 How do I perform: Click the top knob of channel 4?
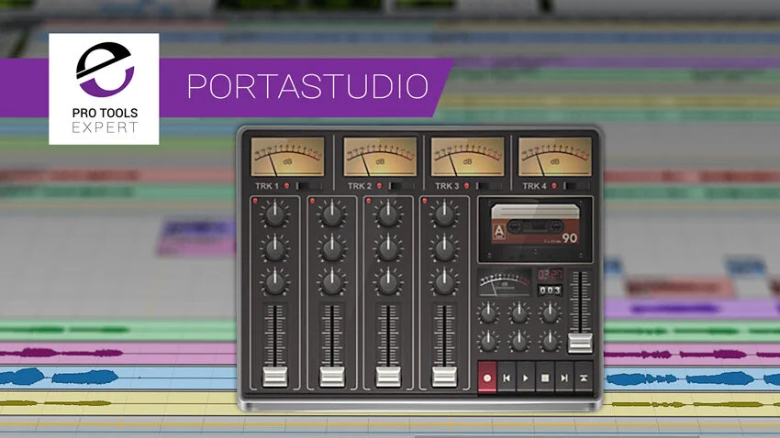tap(444, 214)
